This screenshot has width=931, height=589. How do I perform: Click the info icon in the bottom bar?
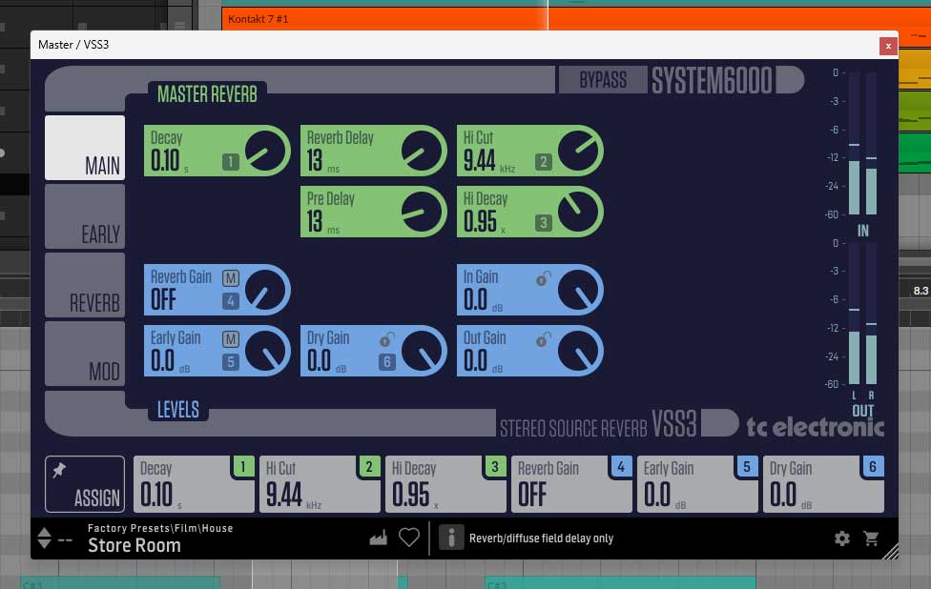click(x=451, y=538)
